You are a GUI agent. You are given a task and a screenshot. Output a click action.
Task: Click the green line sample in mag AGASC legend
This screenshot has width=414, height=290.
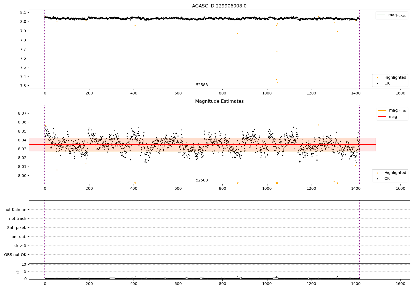pyautogui.click(x=381, y=15)
